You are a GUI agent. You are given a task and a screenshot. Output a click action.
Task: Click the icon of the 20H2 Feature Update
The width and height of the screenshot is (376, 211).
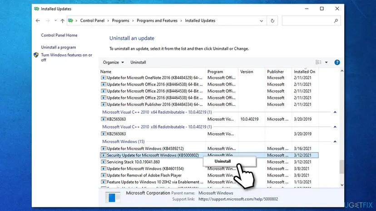click(x=104, y=182)
